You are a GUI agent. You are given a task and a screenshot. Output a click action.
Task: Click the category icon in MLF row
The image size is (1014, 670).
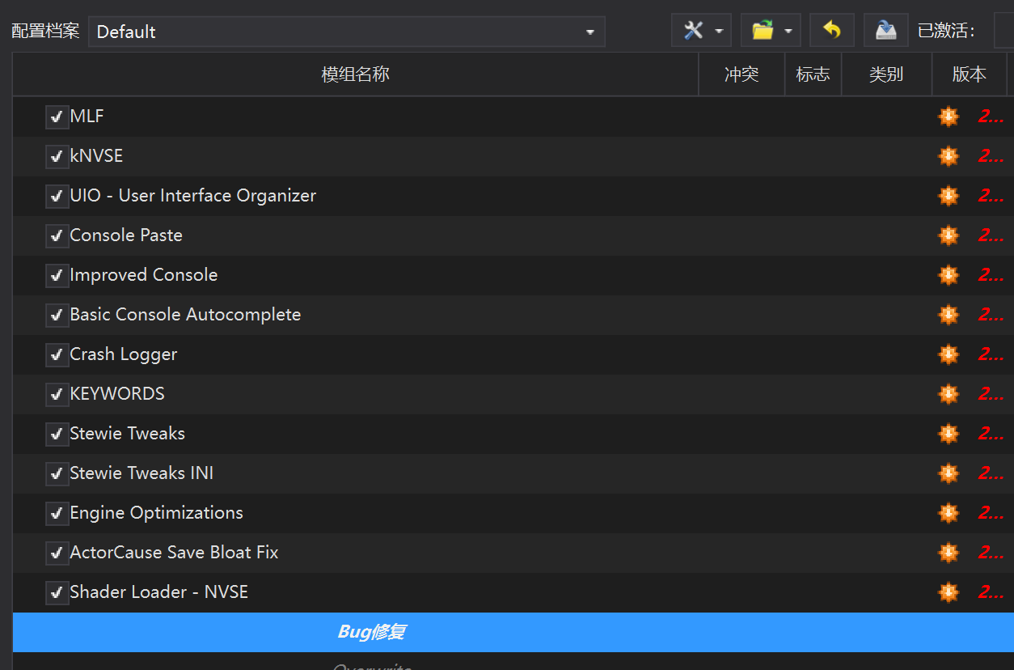tap(948, 117)
